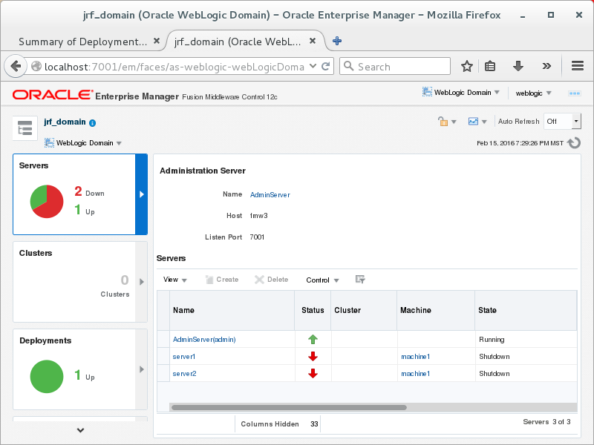Screen dimensions: 594x445
Task: Open the AdminServer name link
Action: click(x=270, y=195)
